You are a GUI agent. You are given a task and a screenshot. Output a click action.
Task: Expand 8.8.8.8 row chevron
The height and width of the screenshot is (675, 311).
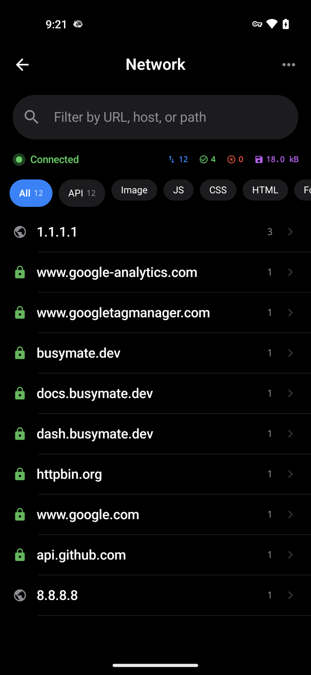[x=290, y=595]
